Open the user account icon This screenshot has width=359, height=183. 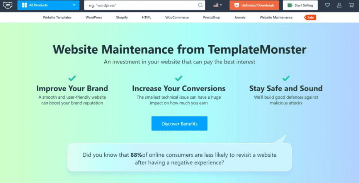coord(339,5)
